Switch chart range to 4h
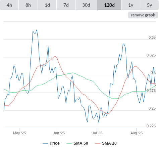The width and height of the screenshot is (159, 152). [9, 5]
